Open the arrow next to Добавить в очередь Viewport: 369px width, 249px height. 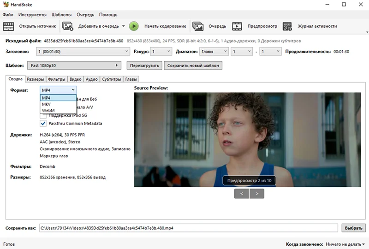(123, 26)
